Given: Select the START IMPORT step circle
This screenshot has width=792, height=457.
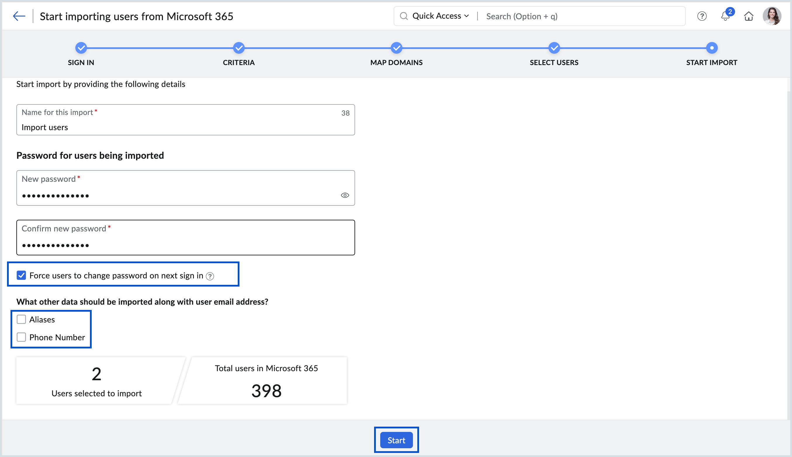Looking at the screenshot, I should pos(712,48).
